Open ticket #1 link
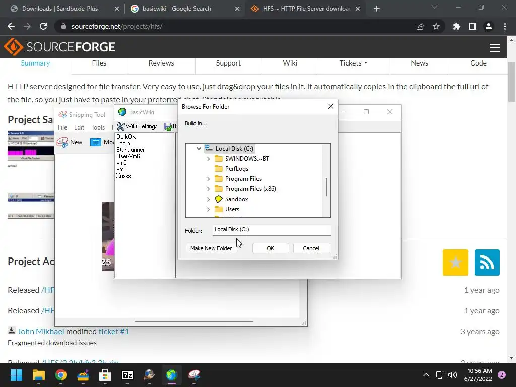 click(114, 332)
